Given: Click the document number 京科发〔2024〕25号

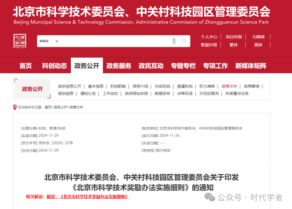Looking at the screenshot, I should 56,143.
